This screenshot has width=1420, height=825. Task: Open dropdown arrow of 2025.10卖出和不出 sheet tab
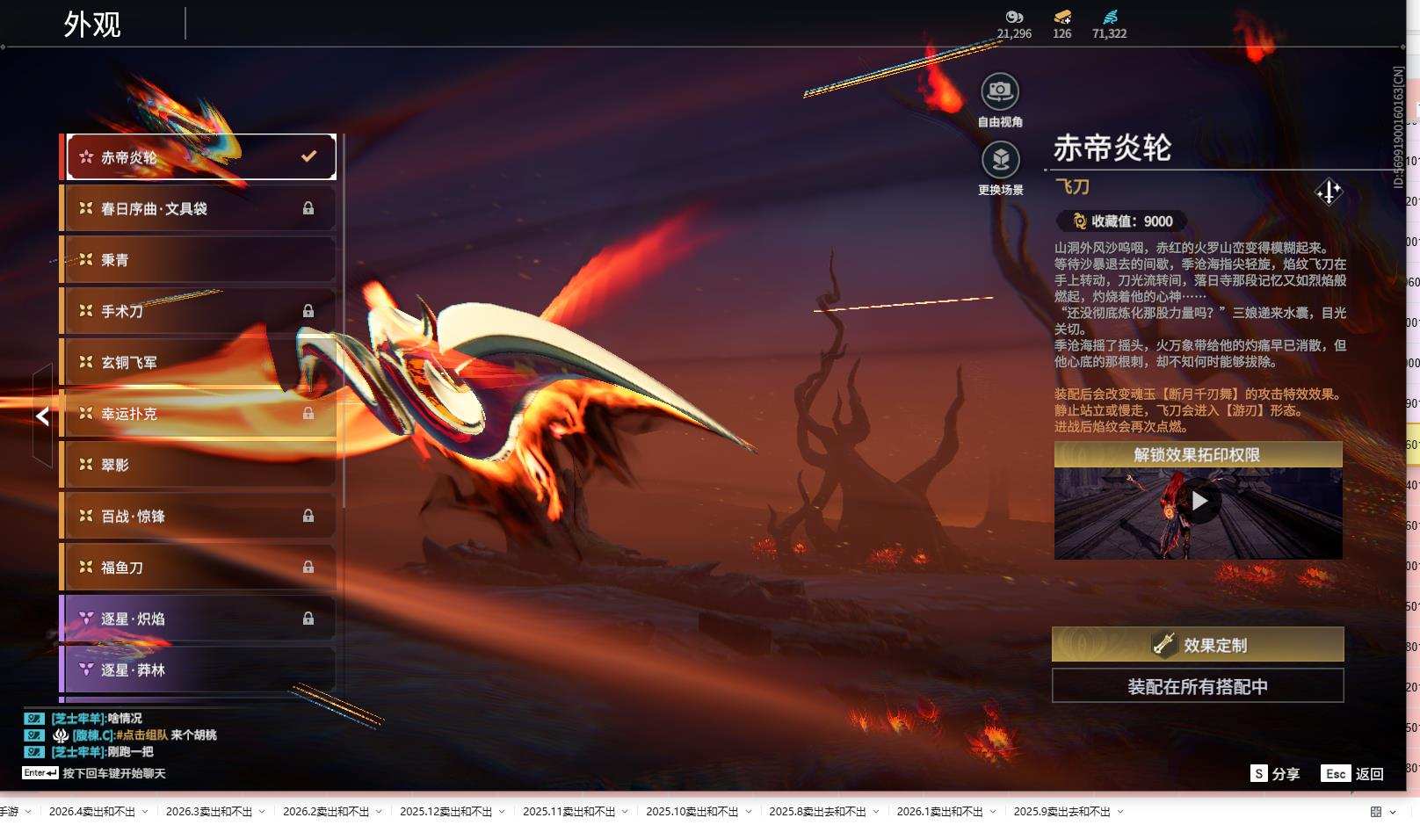(748, 812)
